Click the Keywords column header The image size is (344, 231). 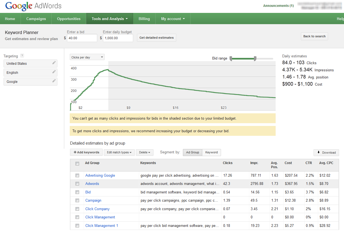click(x=148, y=163)
